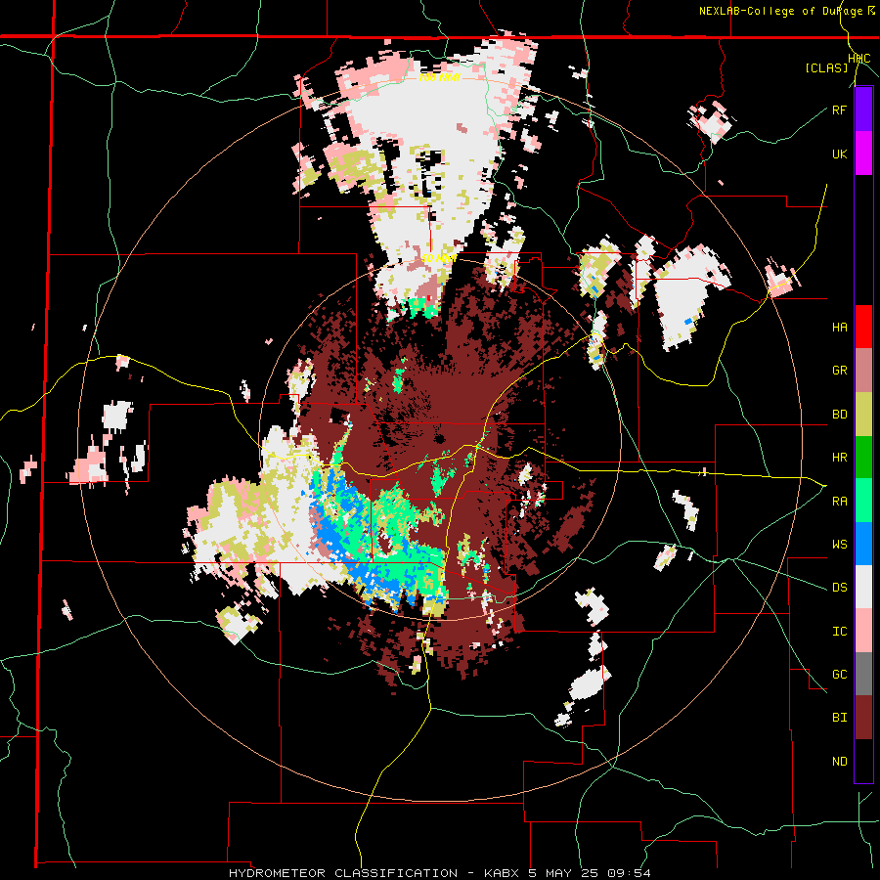Viewport: 880px width, 880px height.
Task: Click the RF legend label
Action: point(839,110)
